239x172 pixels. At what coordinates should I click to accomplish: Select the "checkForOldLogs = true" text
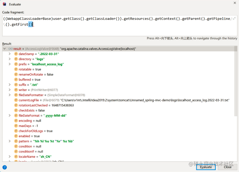click(x=36, y=131)
